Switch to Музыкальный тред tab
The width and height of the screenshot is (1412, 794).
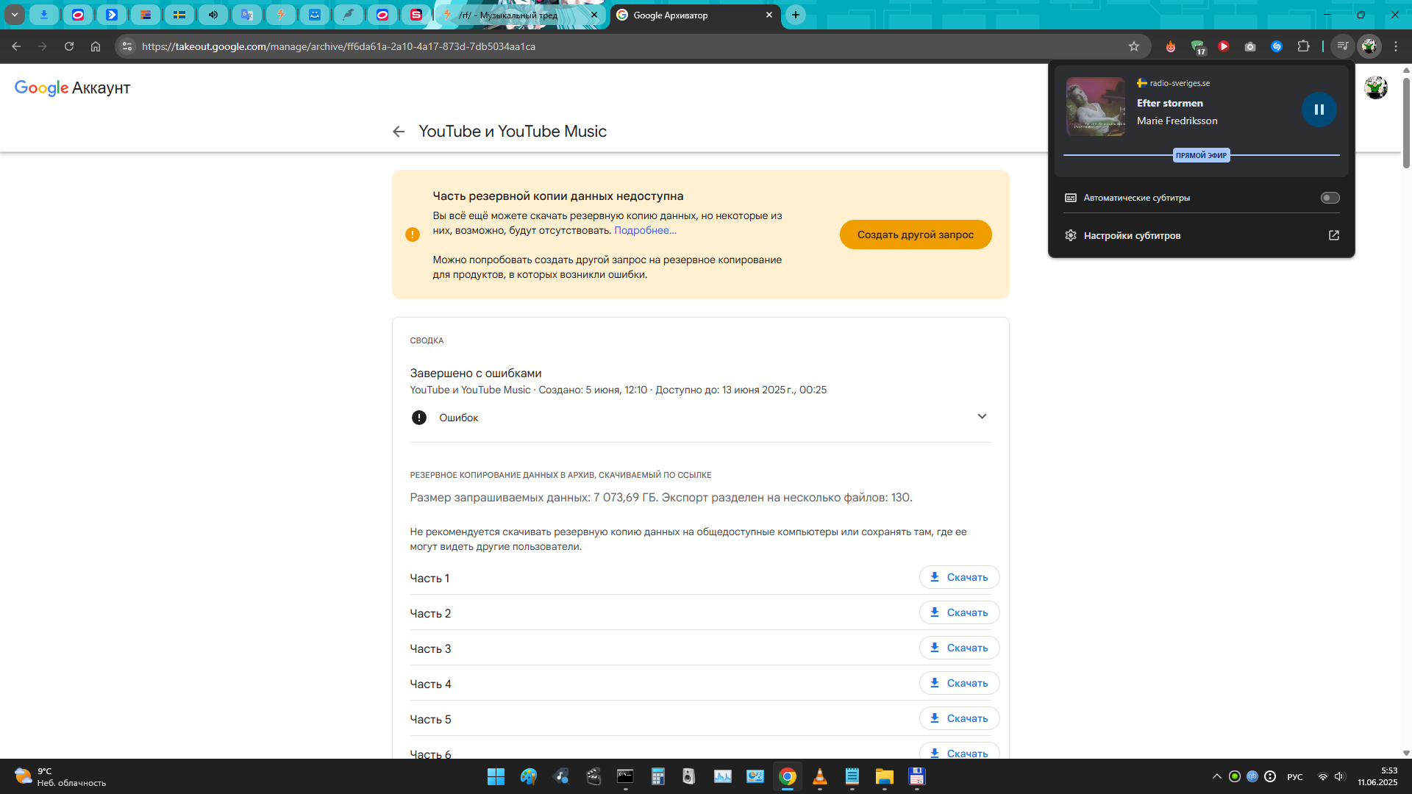(515, 15)
